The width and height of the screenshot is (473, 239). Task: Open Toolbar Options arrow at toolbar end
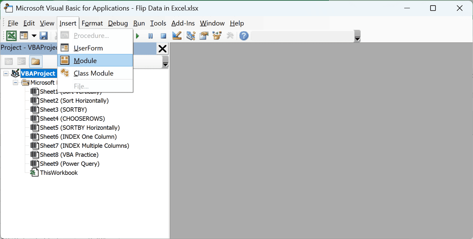[x=357, y=36]
